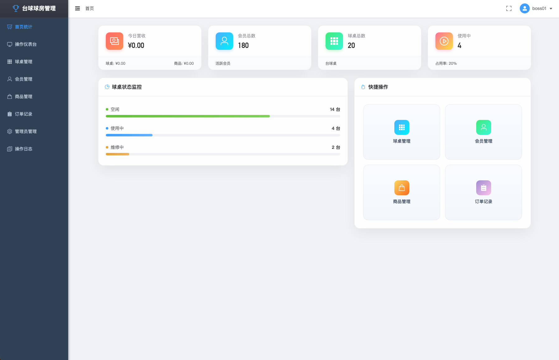Click the ¥0.00 revenue value
Screen dimensions: 559x360
[136, 45]
